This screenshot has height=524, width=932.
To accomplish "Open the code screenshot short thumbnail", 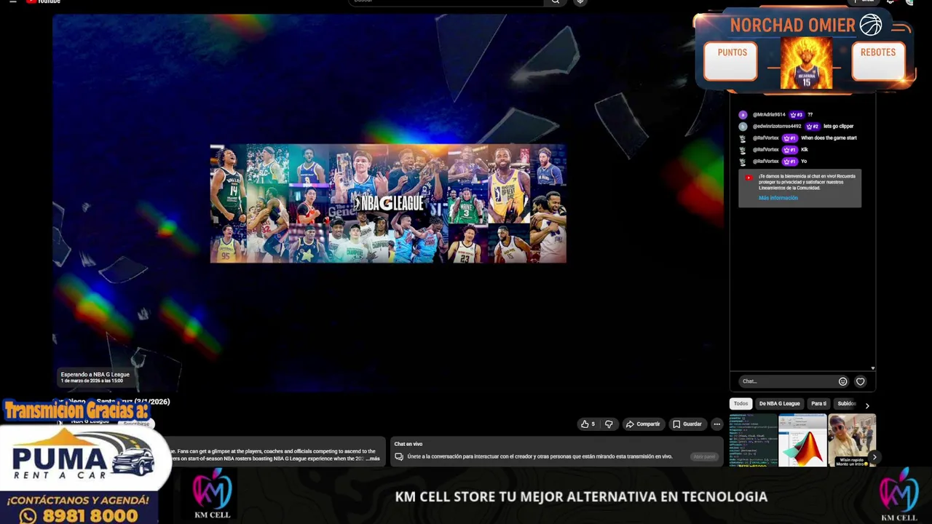I will [753, 440].
